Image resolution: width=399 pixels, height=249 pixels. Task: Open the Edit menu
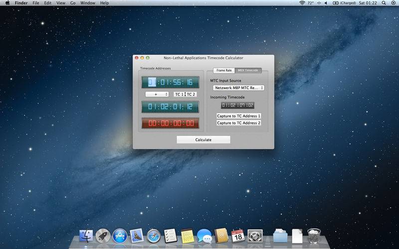(47, 3)
